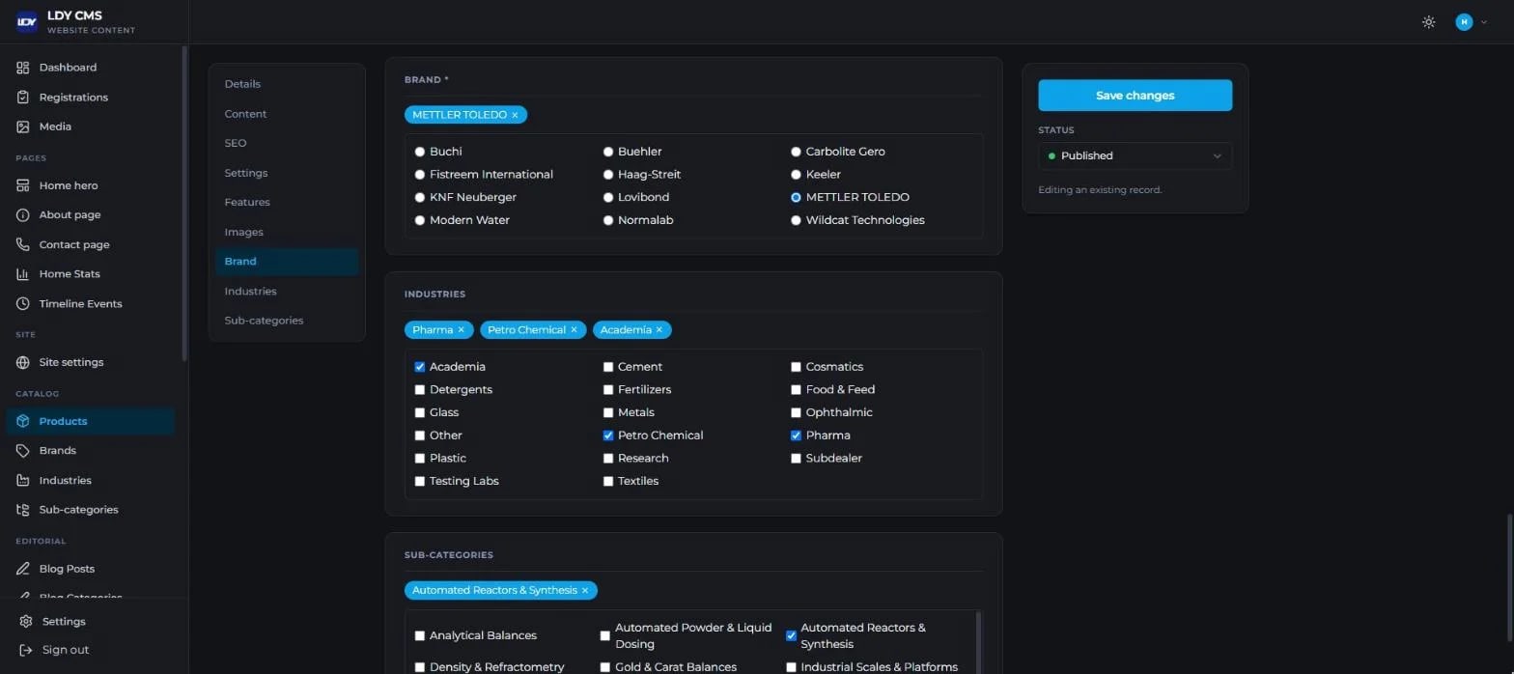Screen dimensions: 1514x674
Task: Select the Lovibond brand radio button
Action: point(608,198)
